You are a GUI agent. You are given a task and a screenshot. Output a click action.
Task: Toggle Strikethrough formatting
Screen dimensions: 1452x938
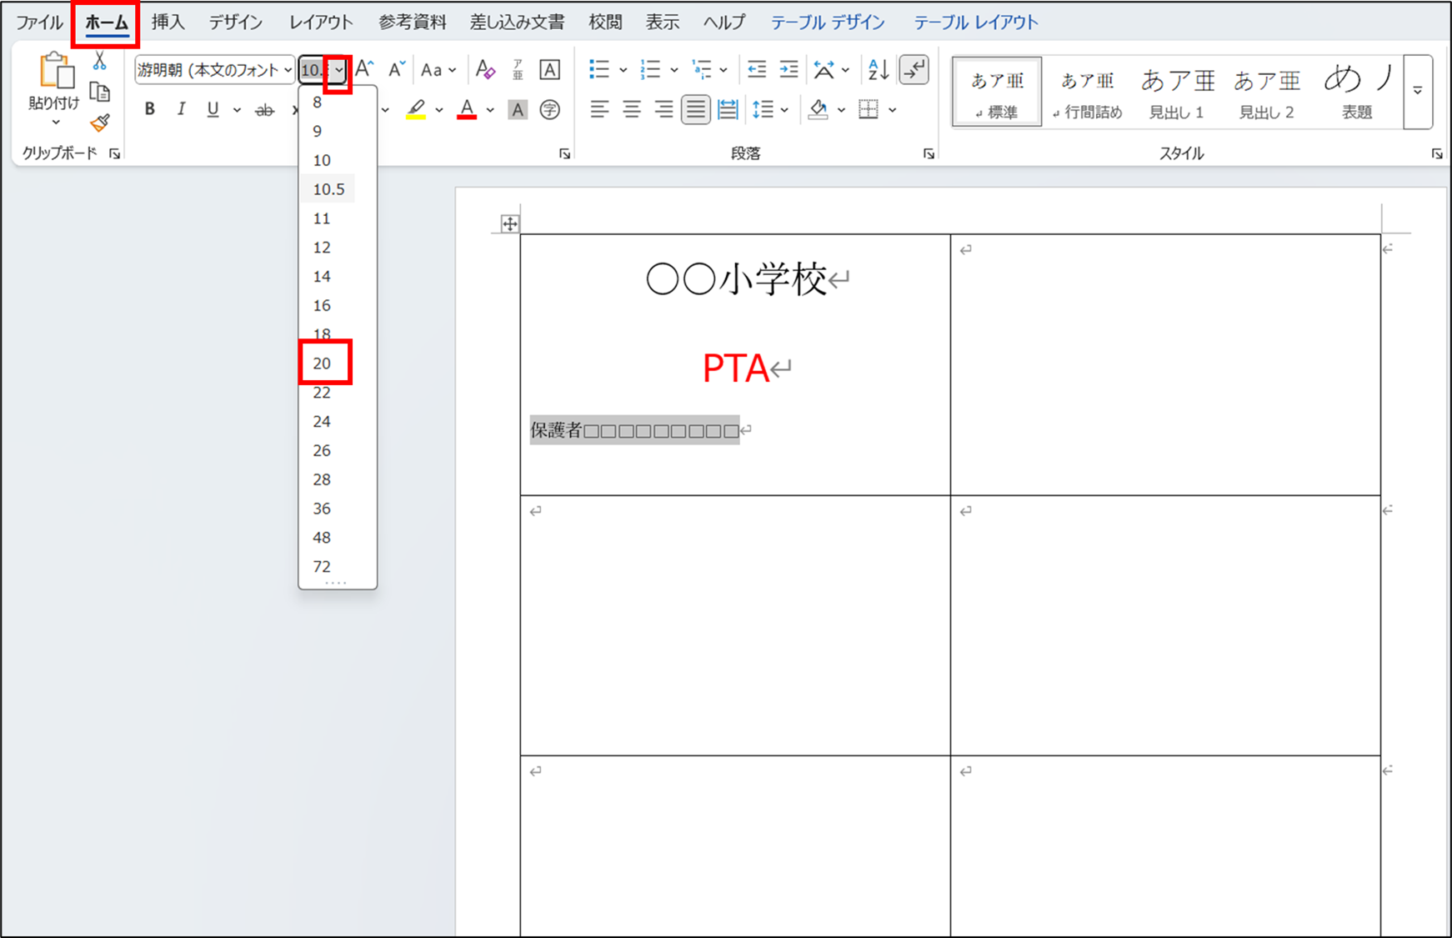click(264, 109)
